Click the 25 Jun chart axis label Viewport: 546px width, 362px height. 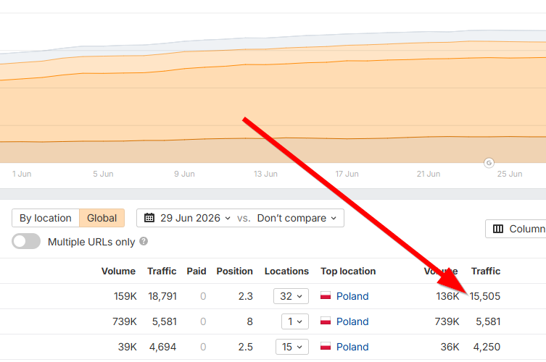pos(510,174)
